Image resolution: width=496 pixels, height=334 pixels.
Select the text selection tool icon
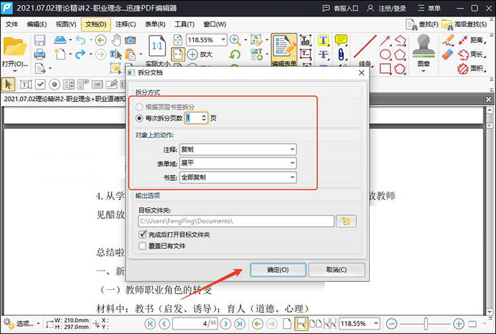click(116, 54)
